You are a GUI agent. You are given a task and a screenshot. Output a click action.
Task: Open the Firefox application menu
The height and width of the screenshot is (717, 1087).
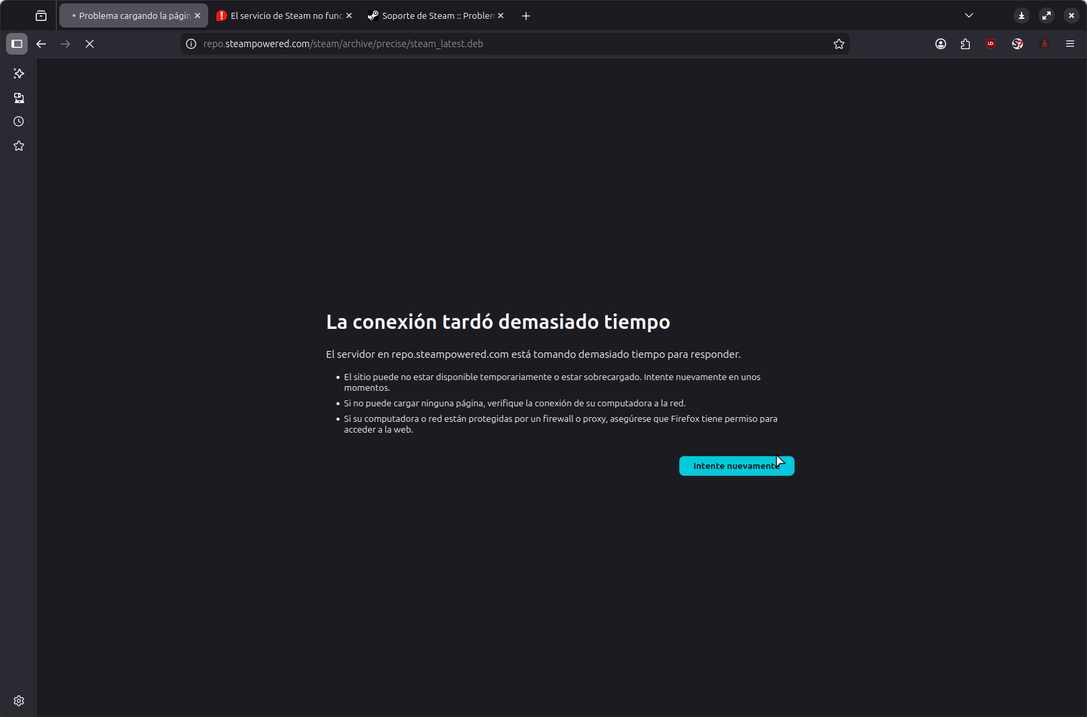click(1069, 44)
